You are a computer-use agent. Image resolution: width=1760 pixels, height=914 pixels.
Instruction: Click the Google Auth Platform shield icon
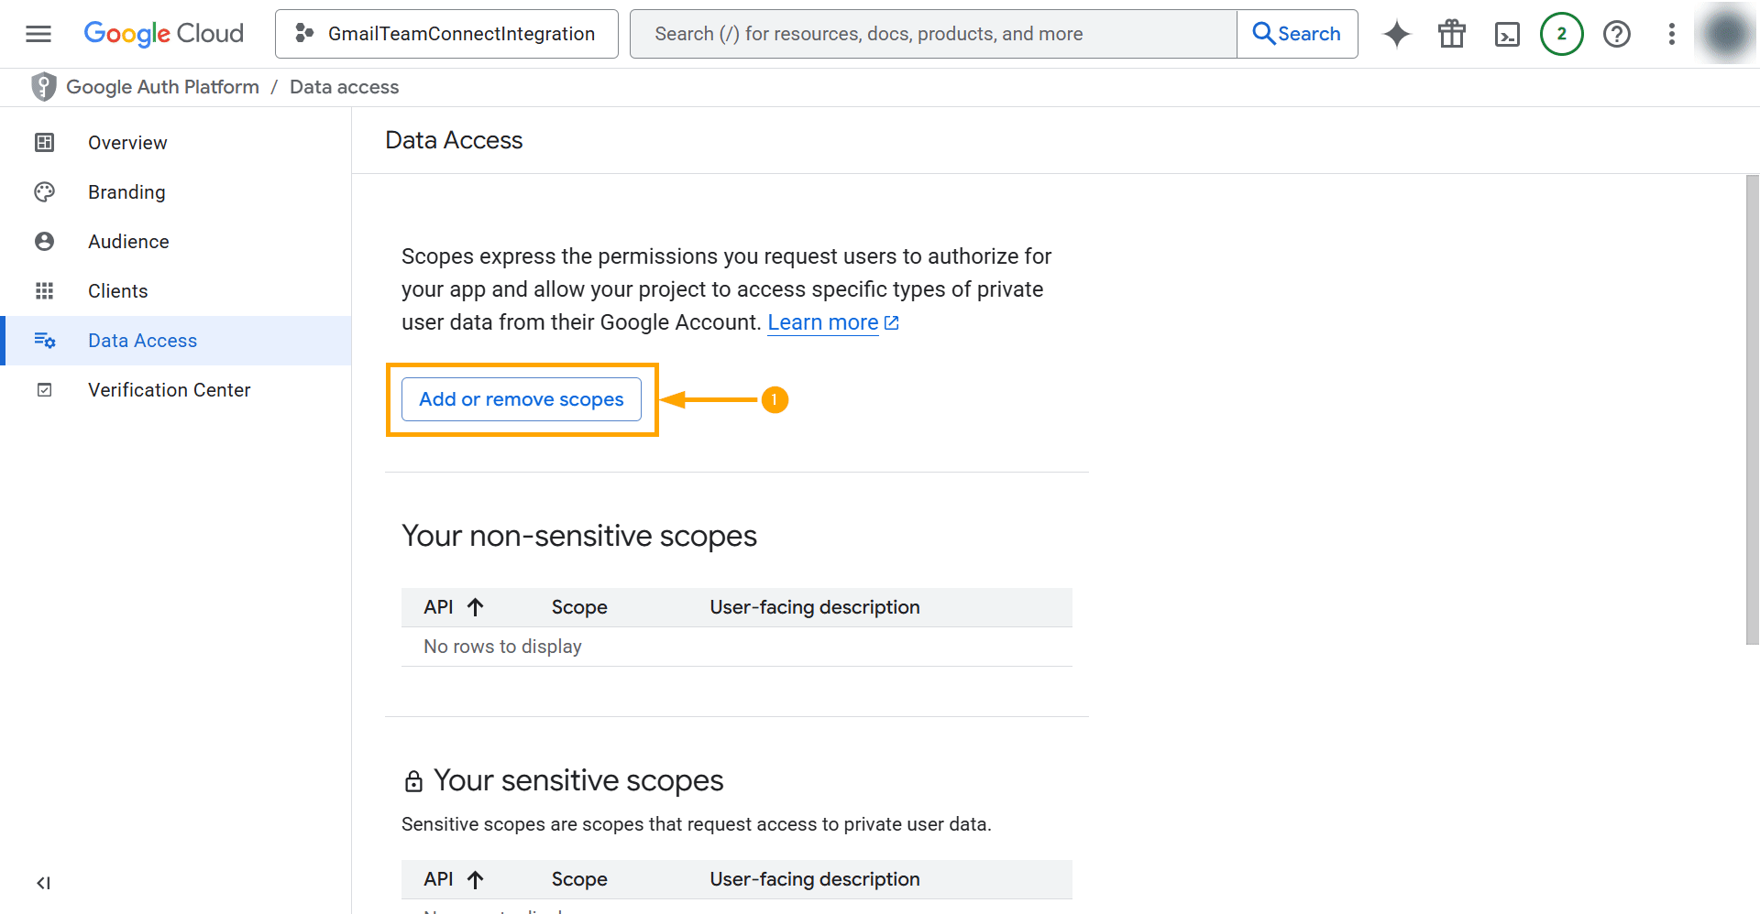coord(43,86)
